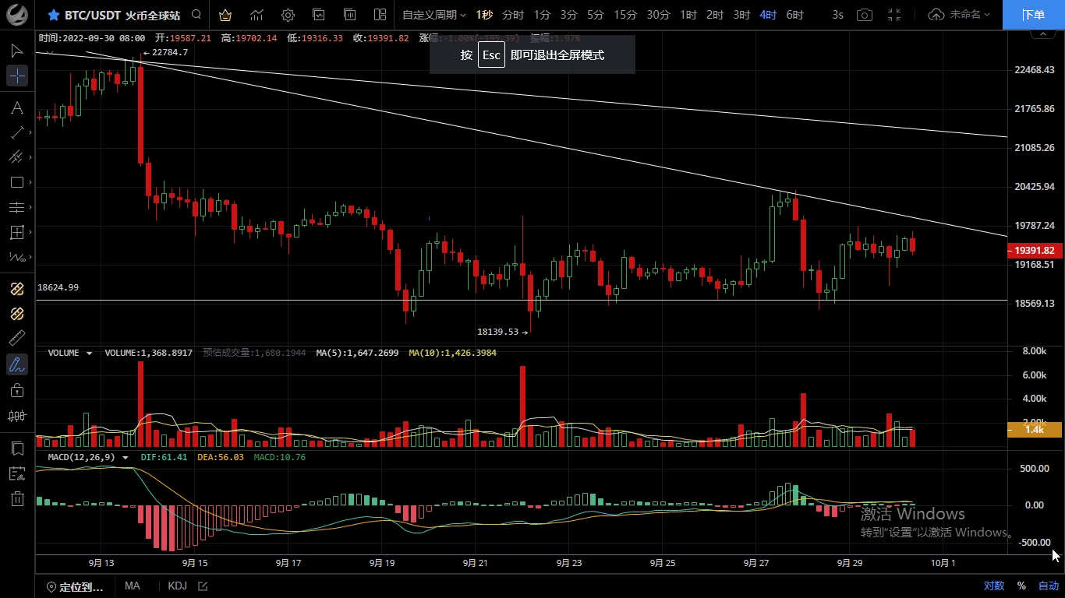
Task: Open the indicators chart icon
Action: tap(257, 15)
